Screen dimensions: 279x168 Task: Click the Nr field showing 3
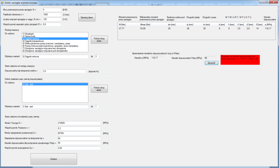click(x=97, y=57)
